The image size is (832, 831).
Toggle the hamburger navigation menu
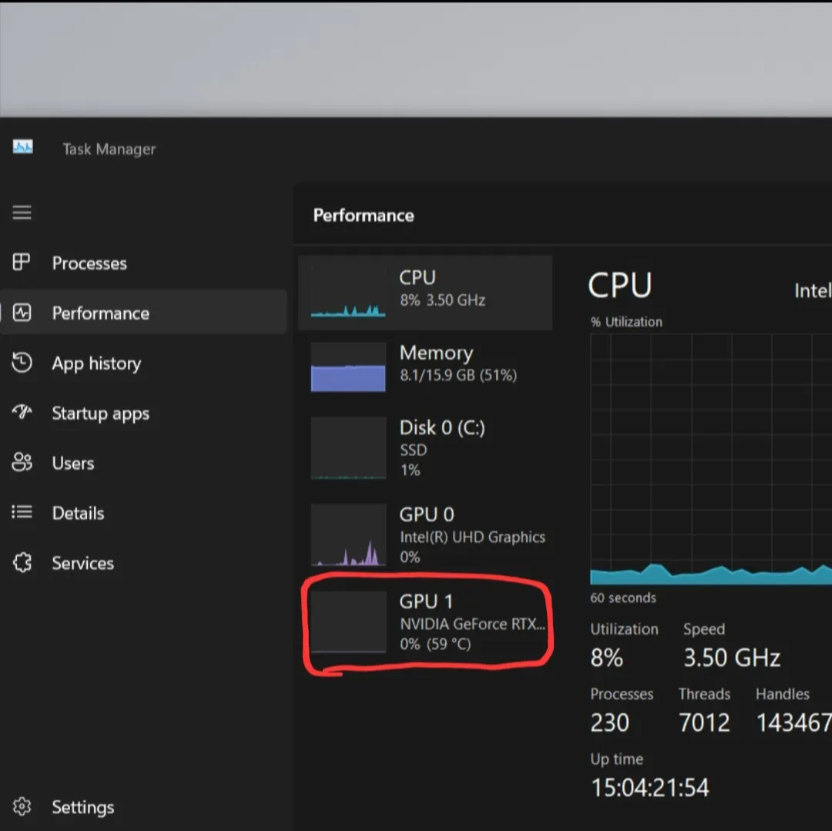pyautogui.click(x=22, y=213)
